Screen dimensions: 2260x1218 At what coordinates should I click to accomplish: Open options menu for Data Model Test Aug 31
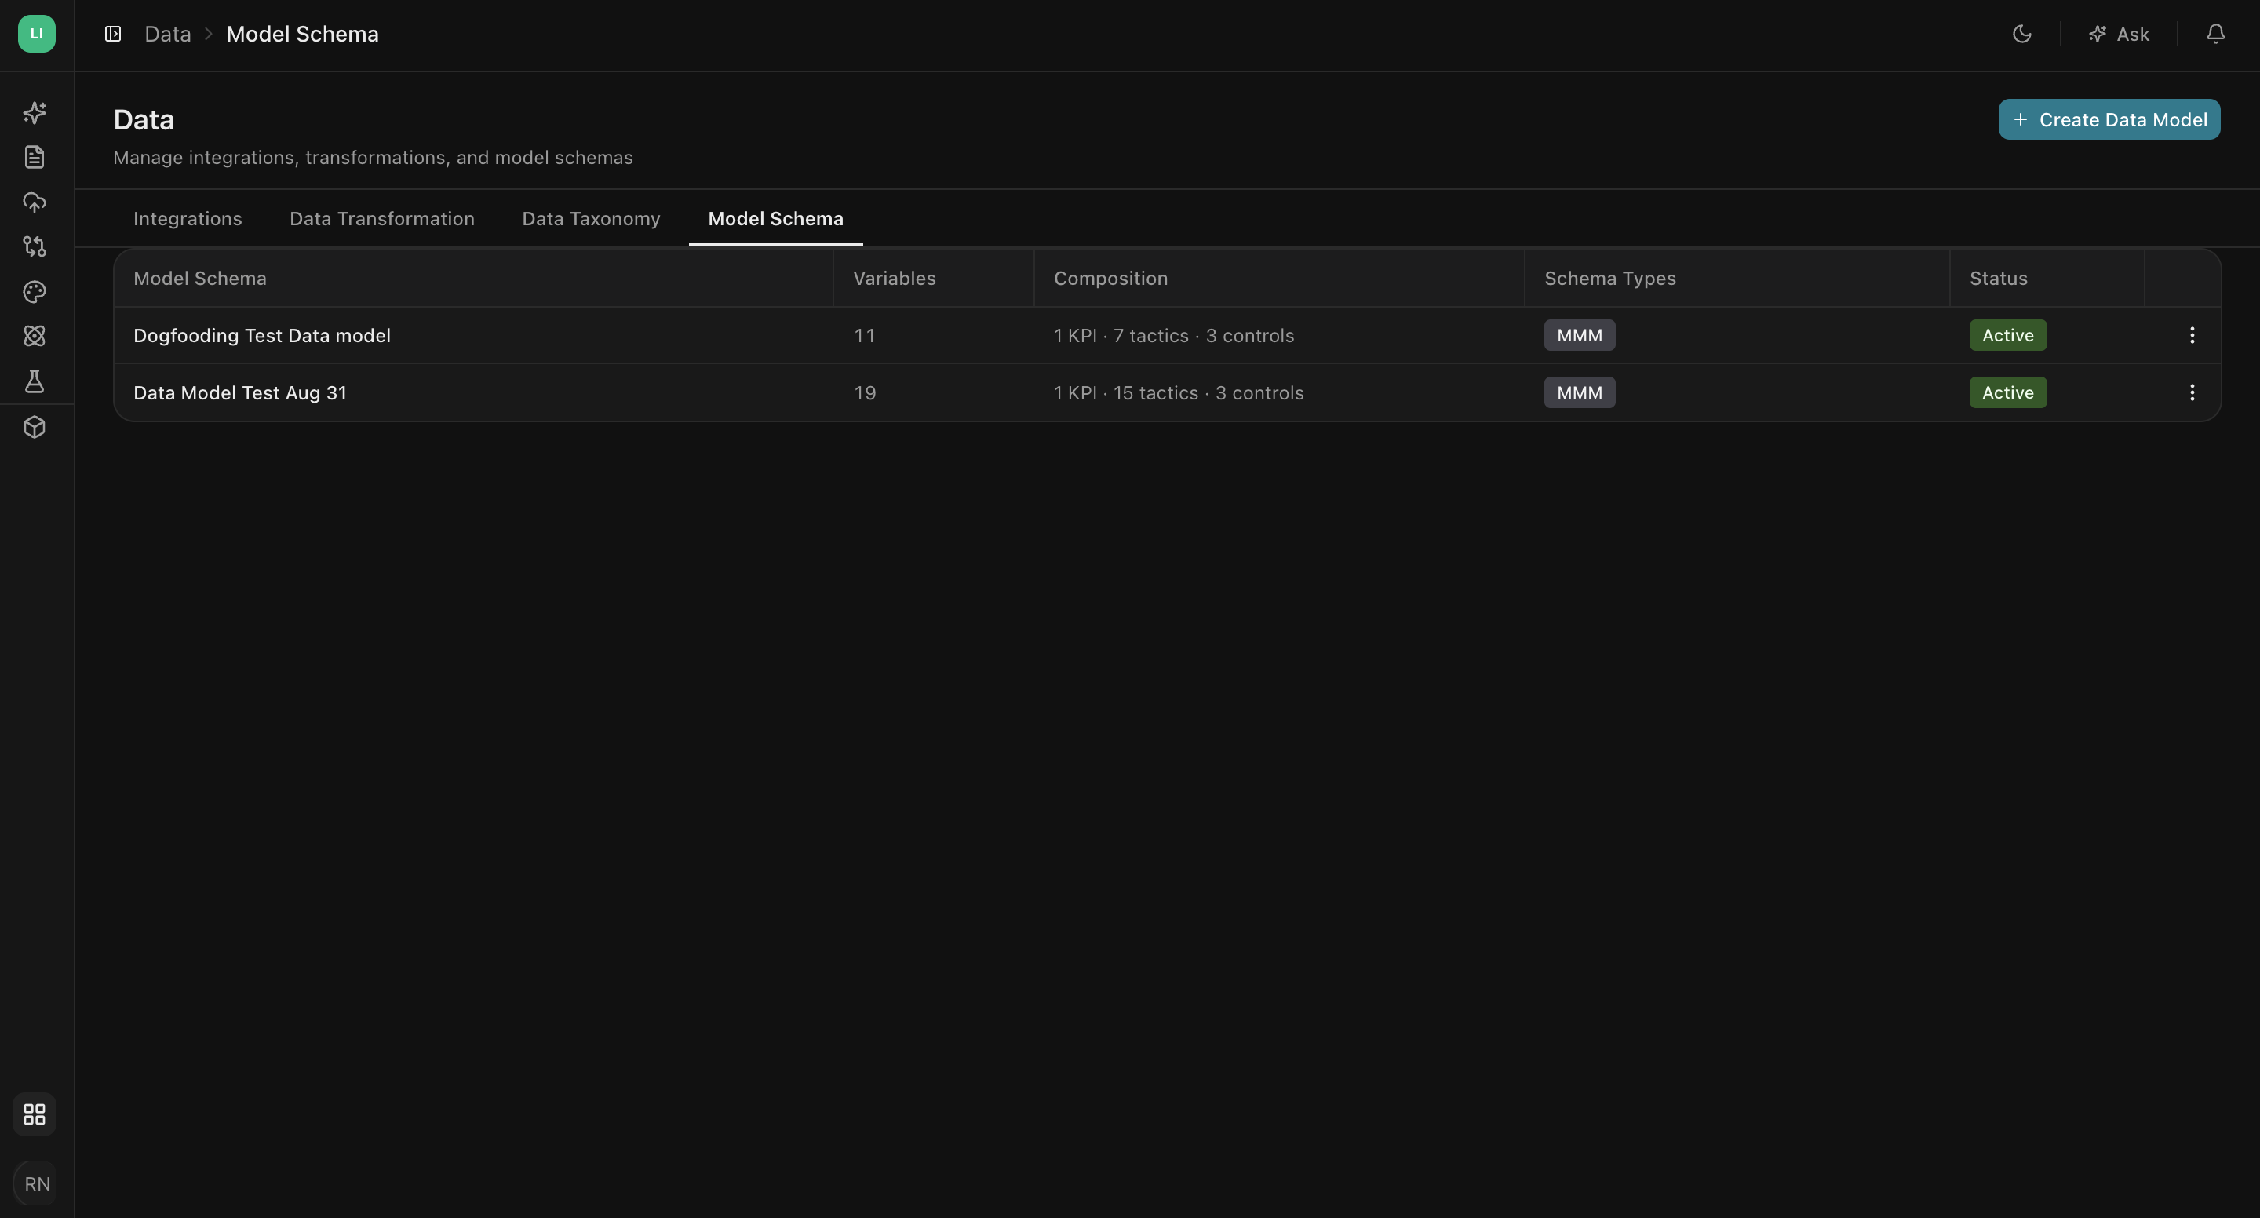2192,392
